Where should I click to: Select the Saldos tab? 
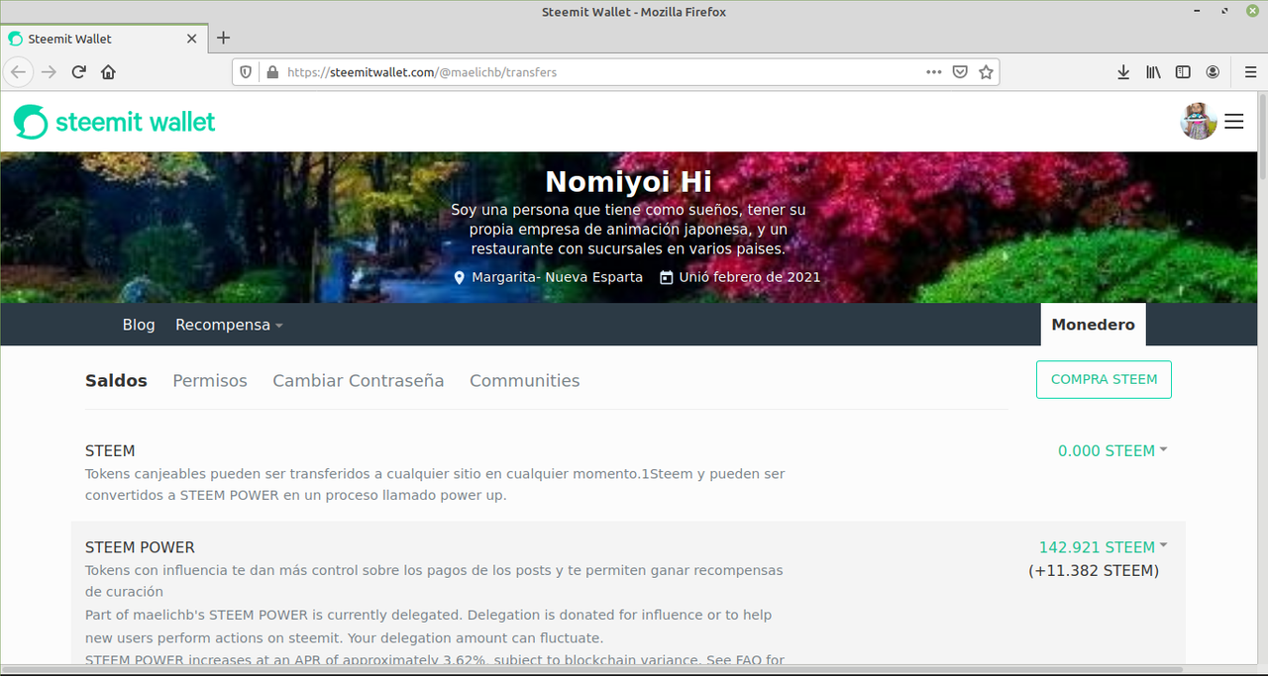116,380
